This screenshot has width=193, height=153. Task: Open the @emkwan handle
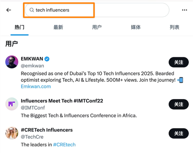click(32, 66)
